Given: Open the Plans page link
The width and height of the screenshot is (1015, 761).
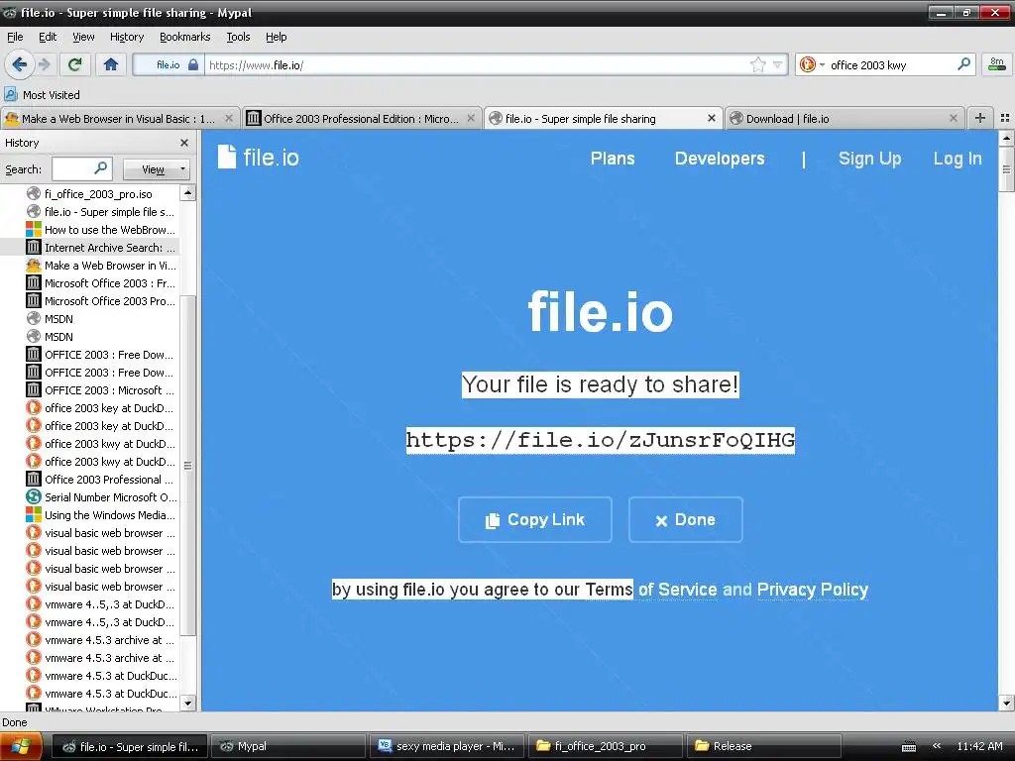Looking at the screenshot, I should 613,159.
